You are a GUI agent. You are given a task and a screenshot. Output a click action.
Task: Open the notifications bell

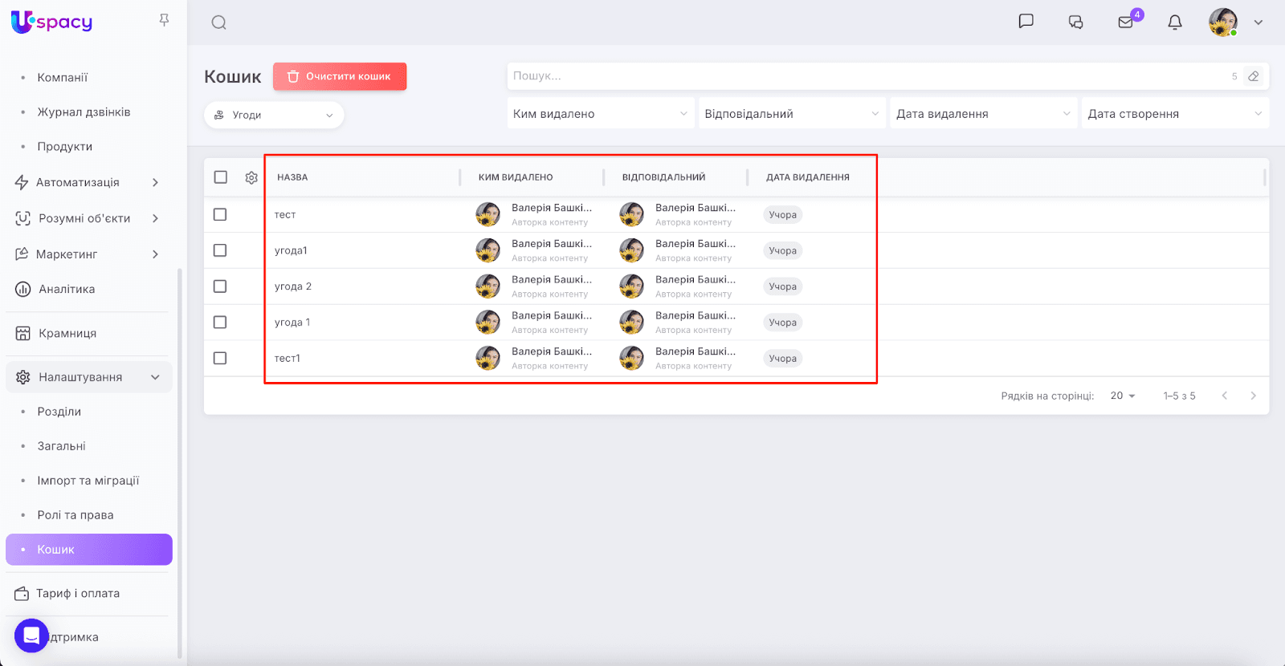click(x=1174, y=22)
